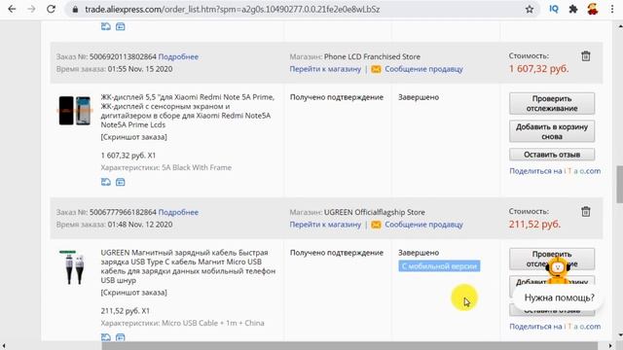Click the UGREEN Officialflagship Store name
Image resolution: width=623 pixels, height=350 pixels.
coord(374,212)
